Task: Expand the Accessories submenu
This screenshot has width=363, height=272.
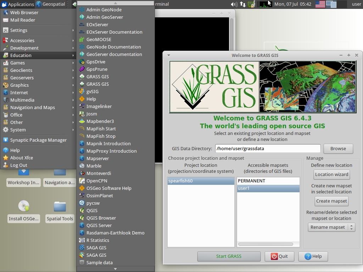Action: (x=38, y=40)
